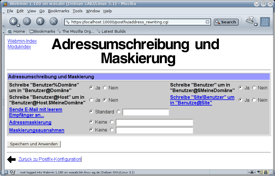275x176 pixels.
Task: Click the sidebar grippy on left edge
Action: click(3, 102)
